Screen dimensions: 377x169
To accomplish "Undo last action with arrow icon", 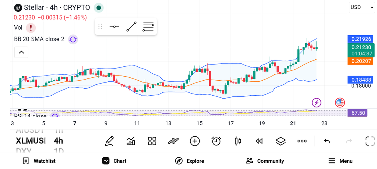I will tap(327, 141).
